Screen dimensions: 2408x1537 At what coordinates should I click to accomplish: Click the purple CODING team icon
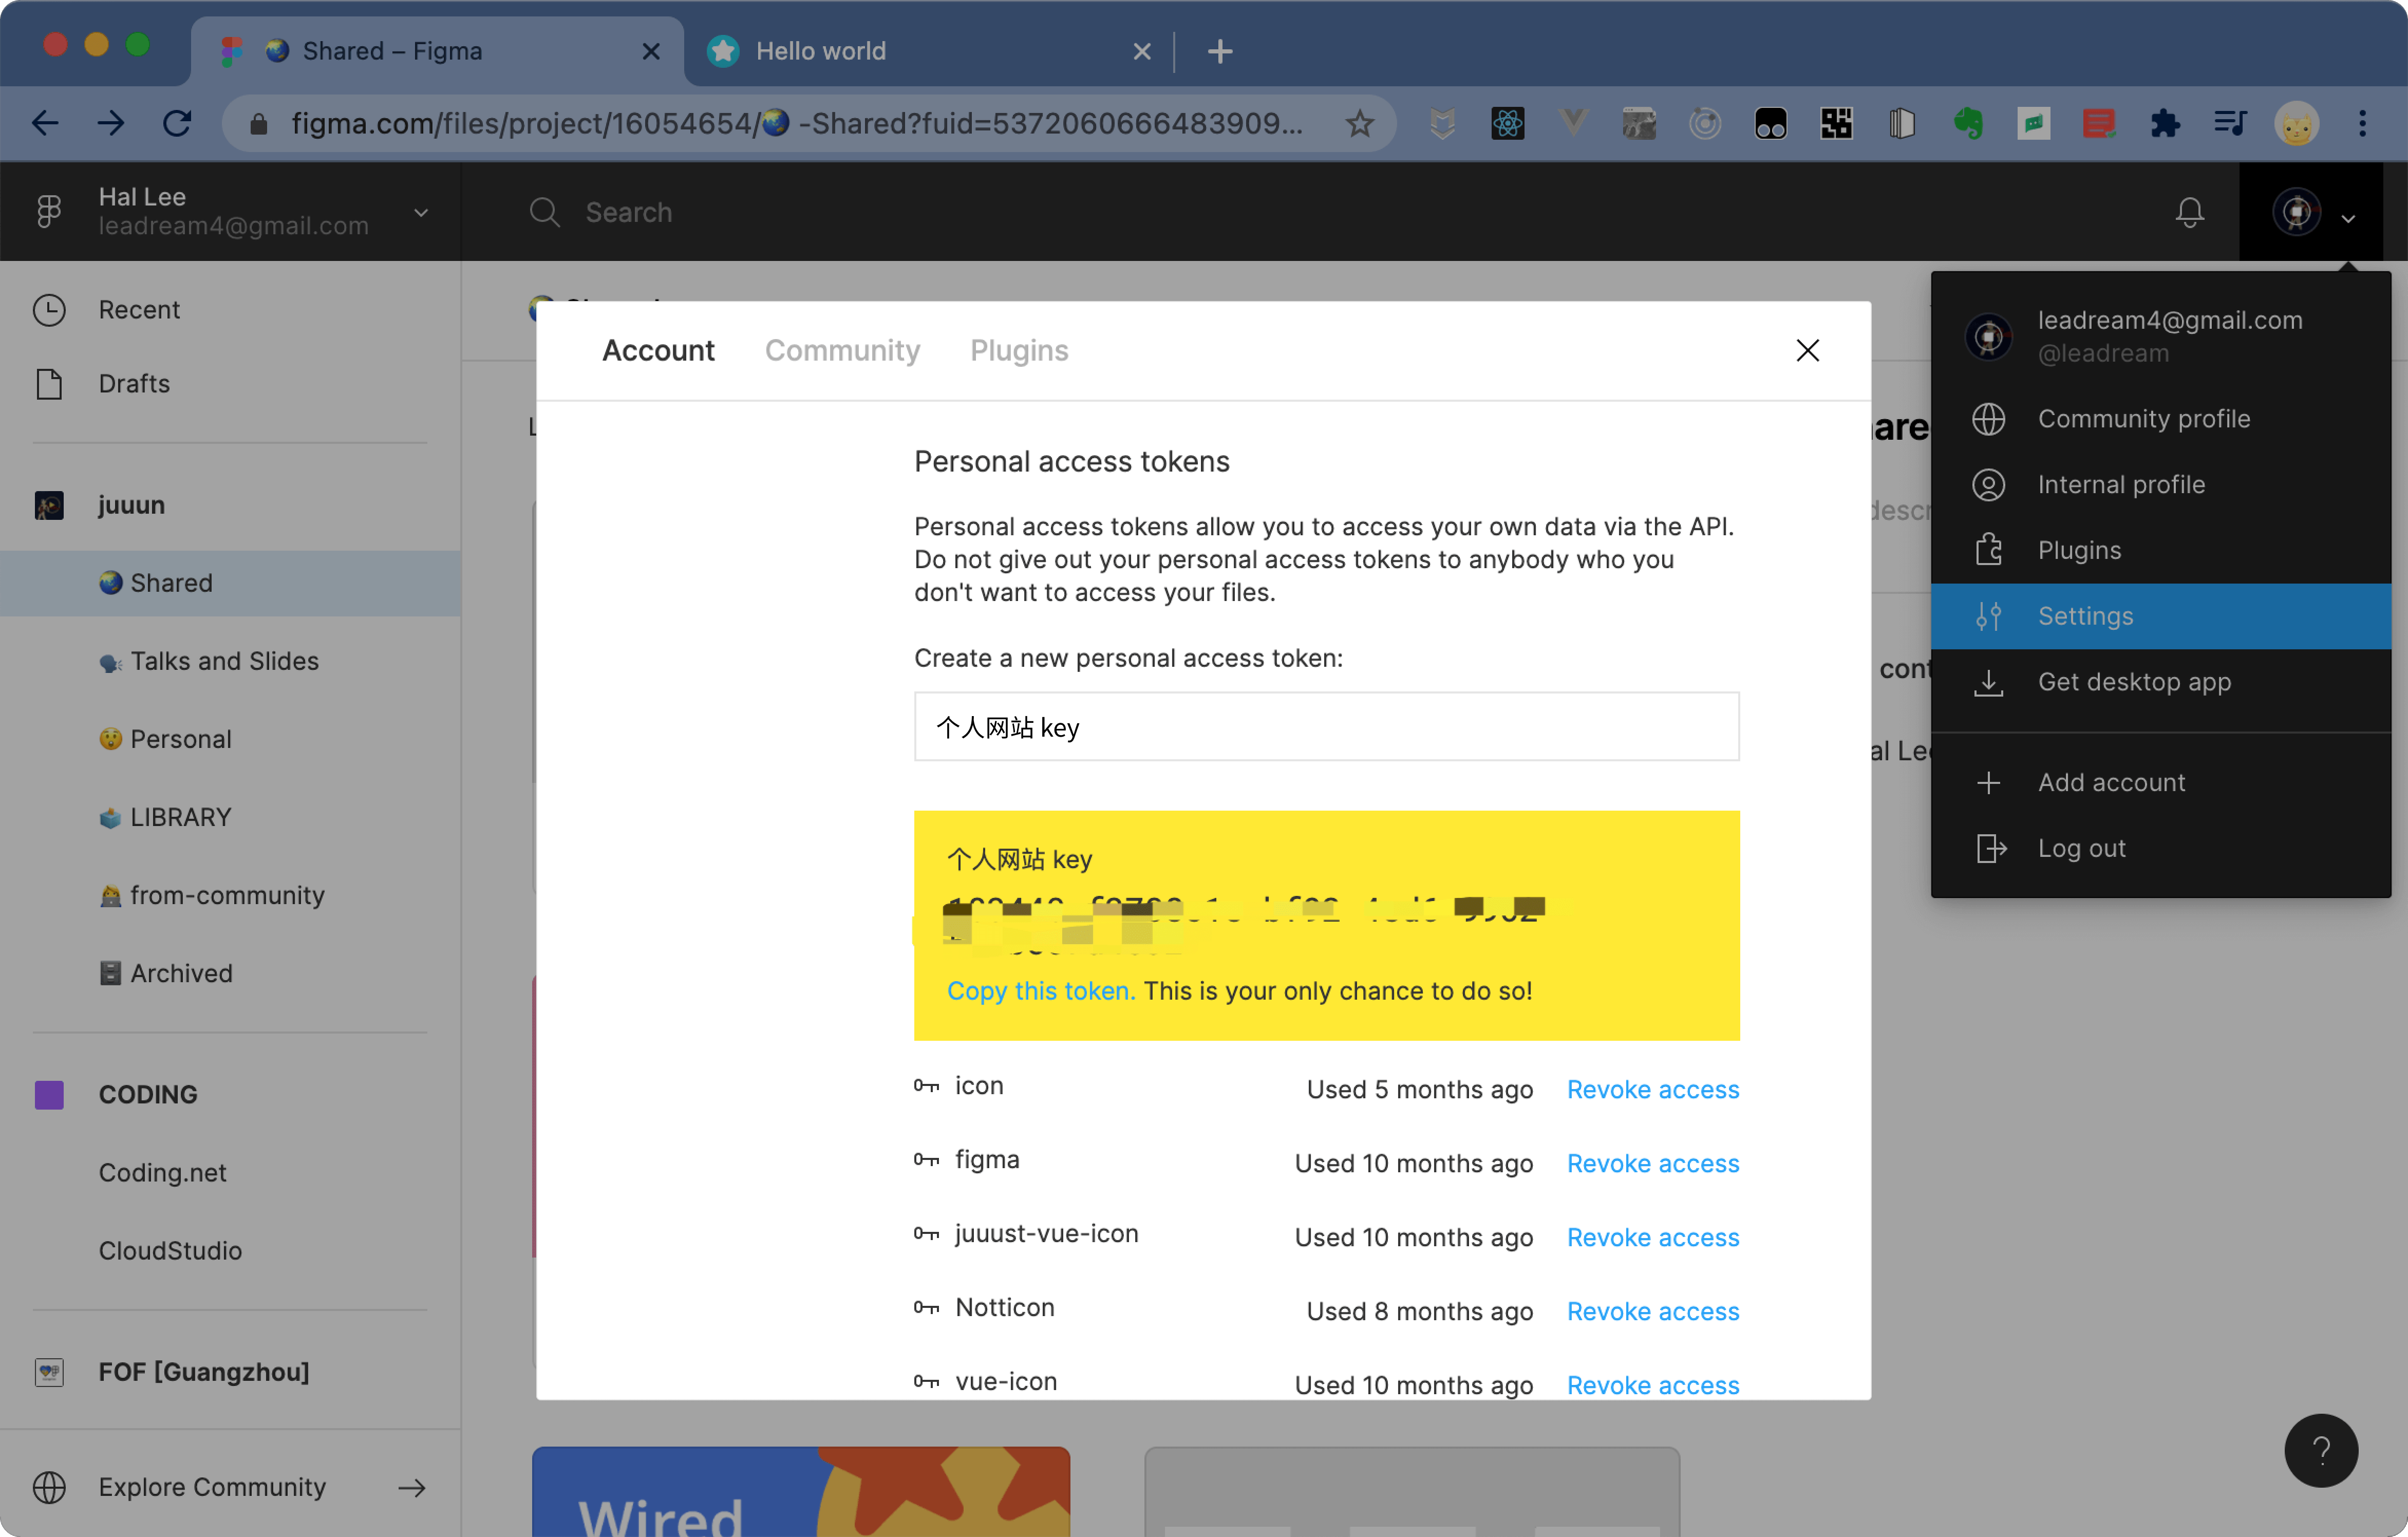49,1094
